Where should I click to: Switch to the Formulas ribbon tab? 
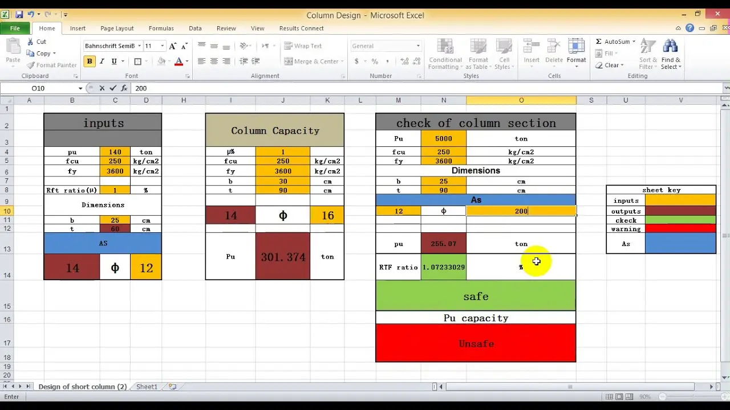161,28
